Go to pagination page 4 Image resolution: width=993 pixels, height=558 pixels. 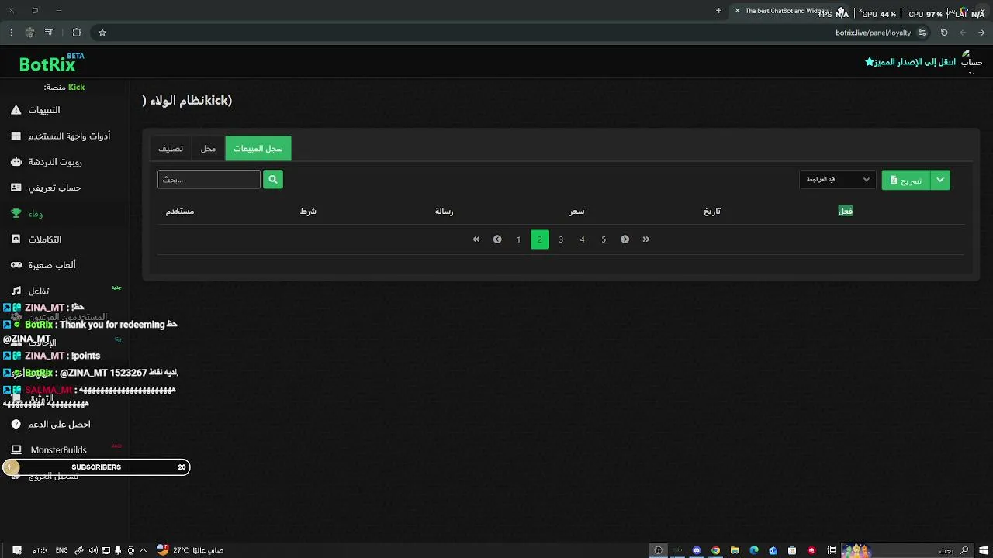[582, 239]
